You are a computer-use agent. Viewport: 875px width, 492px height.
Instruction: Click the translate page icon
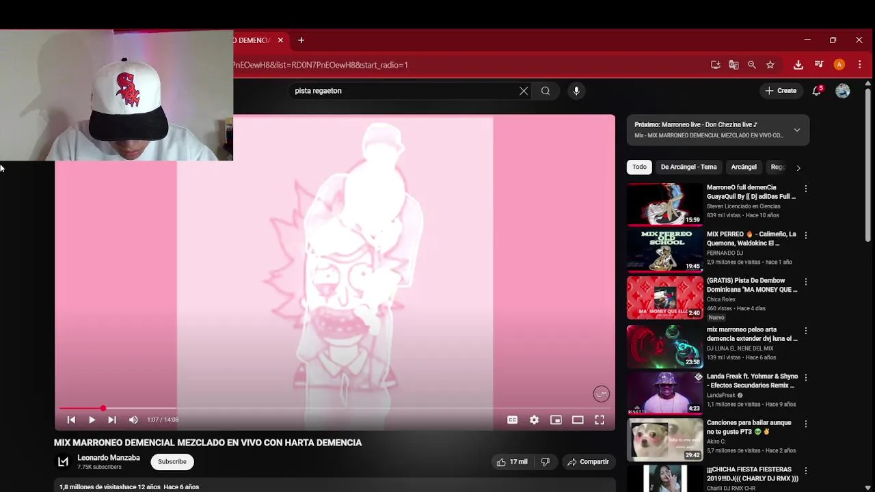point(733,65)
